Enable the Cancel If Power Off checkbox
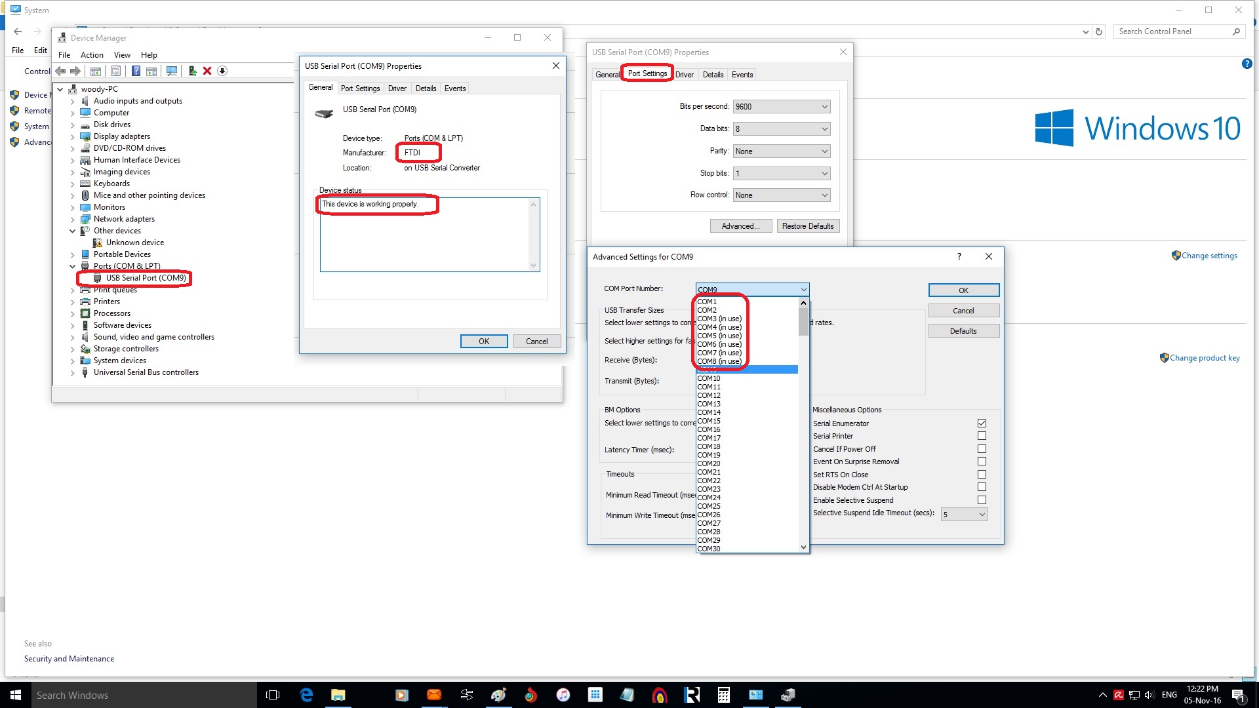Image resolution: width=1259 pixels, height=708 pixels. click(982, 449)
